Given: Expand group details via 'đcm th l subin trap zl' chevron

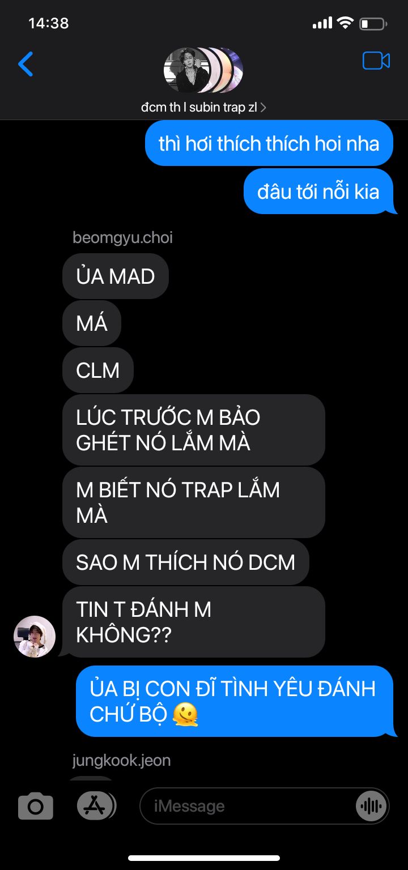Looking at the screenshot, I should pos(204,107).
